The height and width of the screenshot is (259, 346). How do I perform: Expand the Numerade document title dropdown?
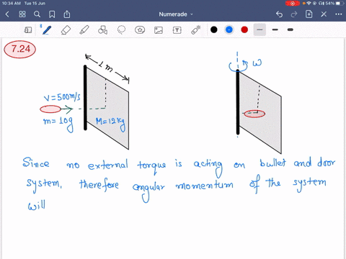coord(176,14)
